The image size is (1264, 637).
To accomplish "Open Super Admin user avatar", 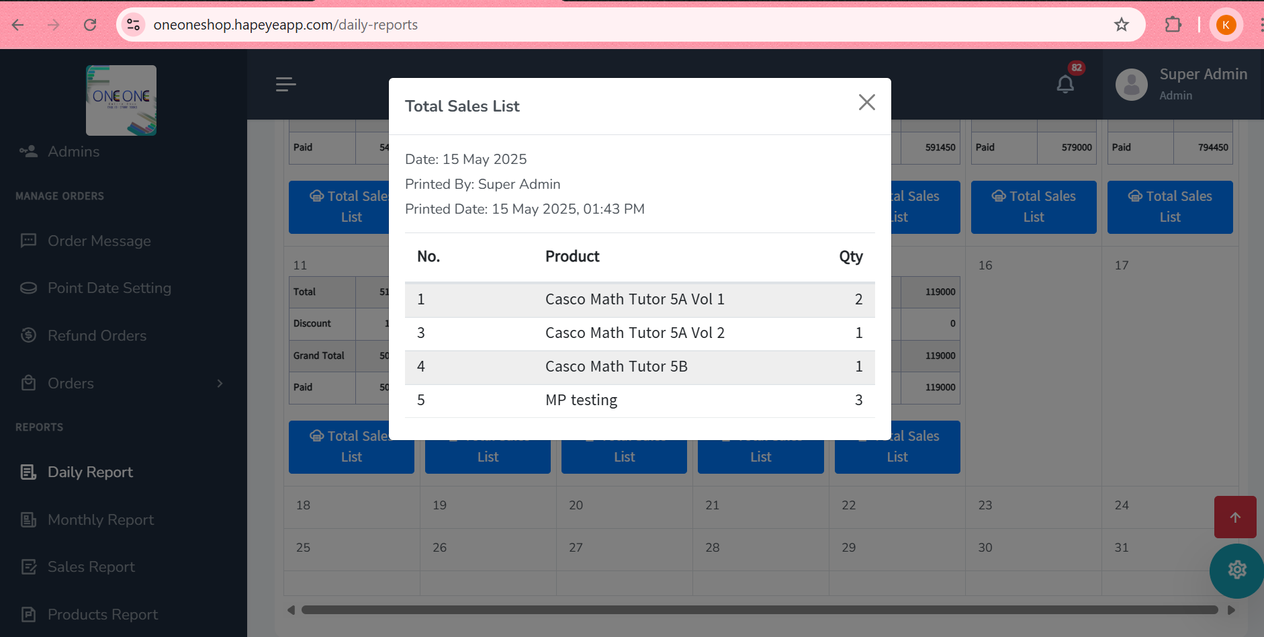I will 1131,85.
